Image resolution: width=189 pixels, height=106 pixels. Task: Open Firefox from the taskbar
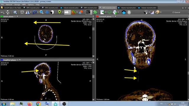point(30,104)
